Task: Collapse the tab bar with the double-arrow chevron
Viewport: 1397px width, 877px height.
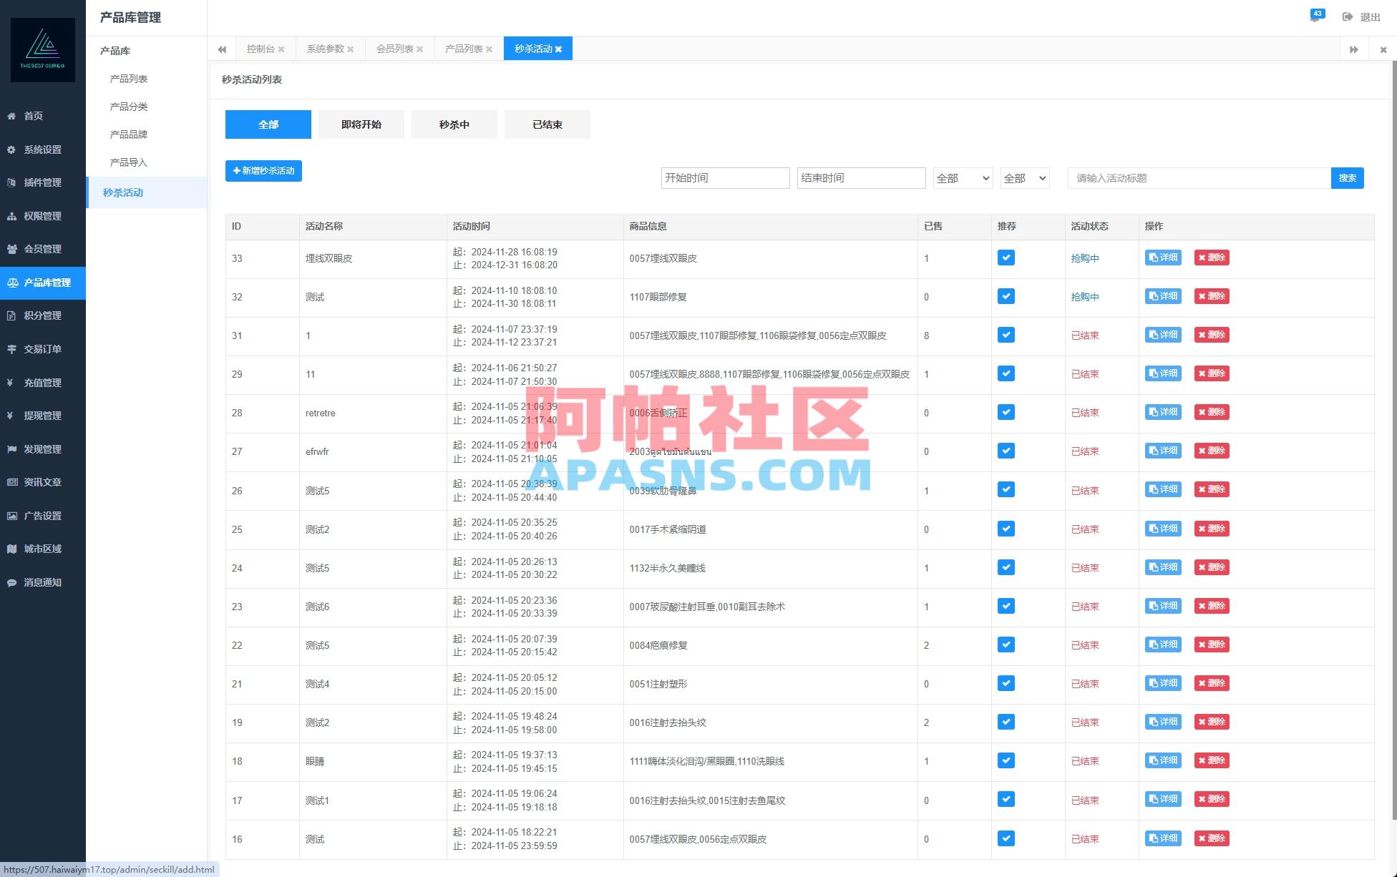Action: coord(222,49)
